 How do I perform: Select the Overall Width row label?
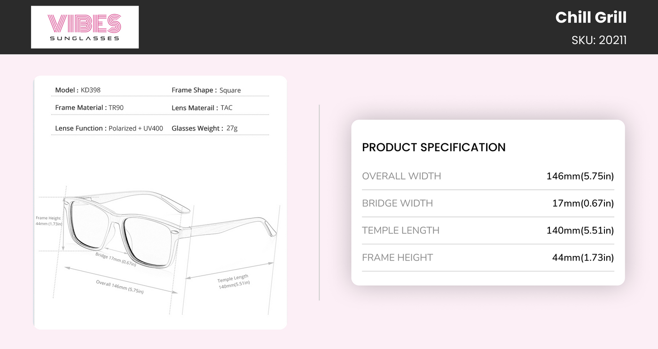(x=401, y=176)
